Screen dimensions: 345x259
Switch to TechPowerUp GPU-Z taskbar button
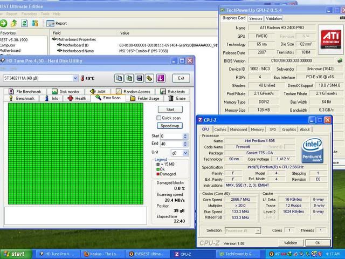pos(239,254)
